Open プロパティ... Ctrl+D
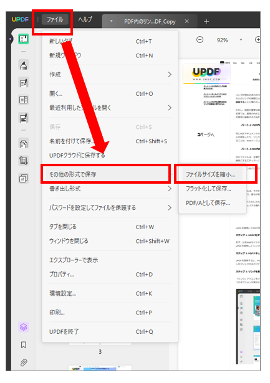Viewport: 270px width, 383px height. (110, 274)
